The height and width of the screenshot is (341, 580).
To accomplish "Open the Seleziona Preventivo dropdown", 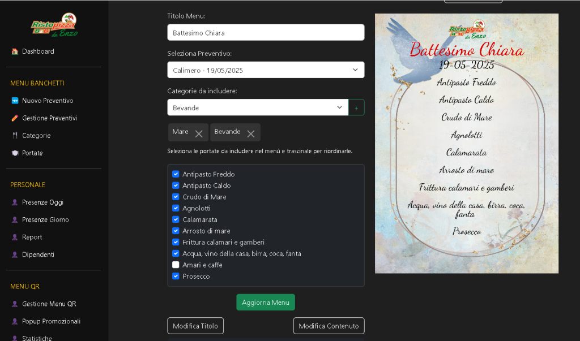I will (x=265, y=70).
